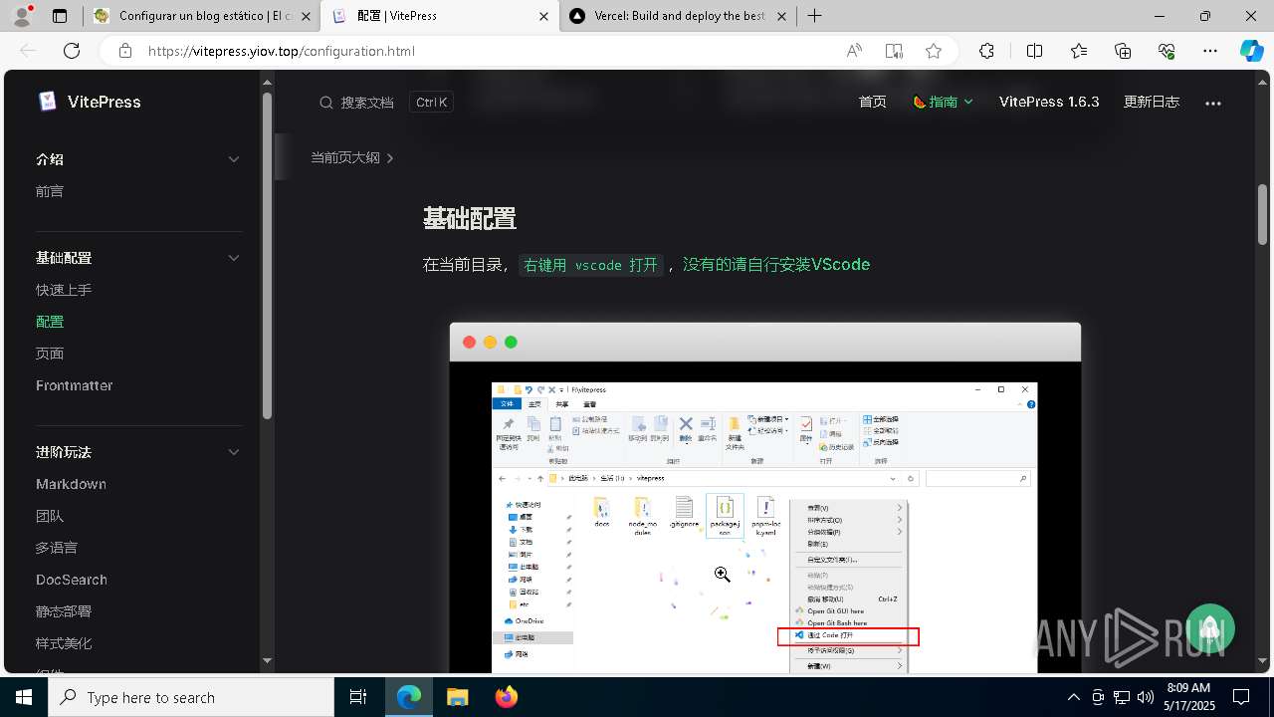Click the browser address bar URL
This screenshot has height=717, width=1274.
click(282, 51)
